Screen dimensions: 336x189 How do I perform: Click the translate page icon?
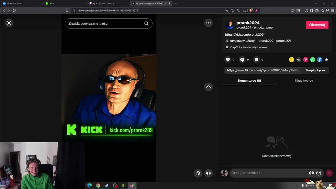point(232,10)
